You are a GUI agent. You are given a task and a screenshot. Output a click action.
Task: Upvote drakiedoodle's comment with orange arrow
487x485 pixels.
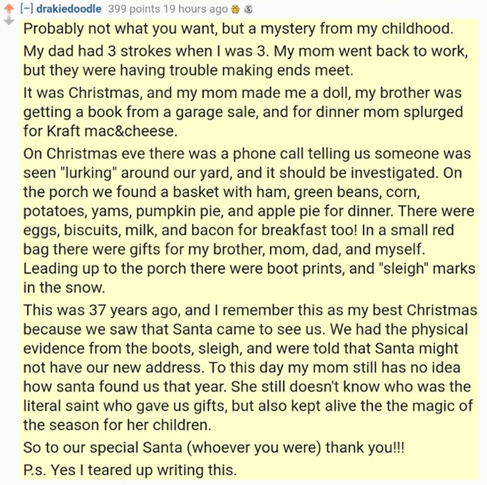[x=9, y=8]
